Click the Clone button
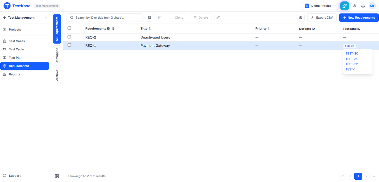The height and width of the screenshot is (182, 379). tap(177, 18)
